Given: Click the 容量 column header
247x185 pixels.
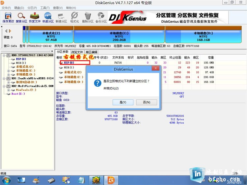Looking at the screenshot, I should point(211,58).
